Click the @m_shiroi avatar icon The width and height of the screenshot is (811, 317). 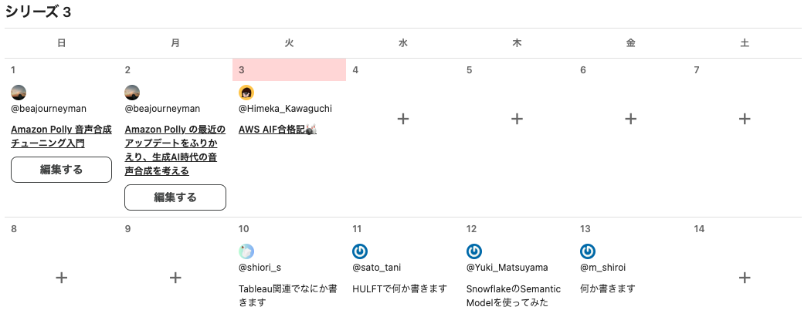pyautogui.click(x=588, y=251)
